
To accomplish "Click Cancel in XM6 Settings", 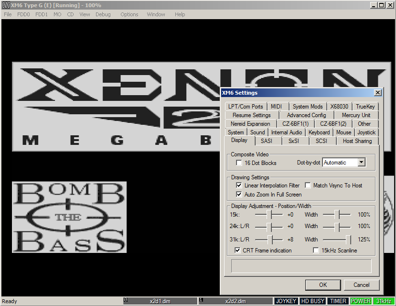I will point(362,285).
